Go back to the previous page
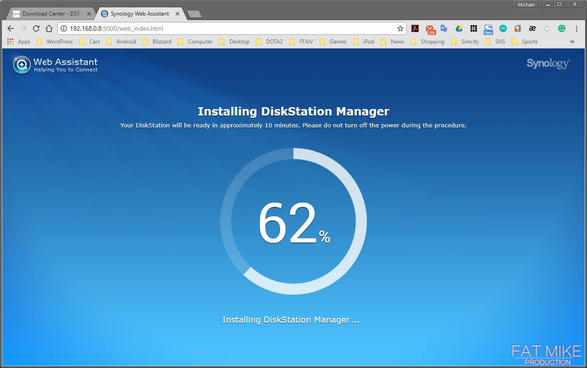The height and width of the screenshot is (368, 587). tap(11, 28)
